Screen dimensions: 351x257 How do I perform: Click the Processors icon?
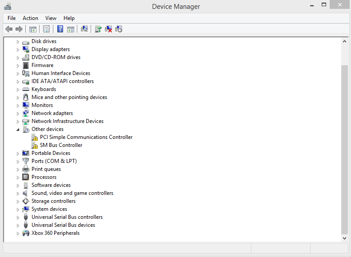(x=26, y=177)
